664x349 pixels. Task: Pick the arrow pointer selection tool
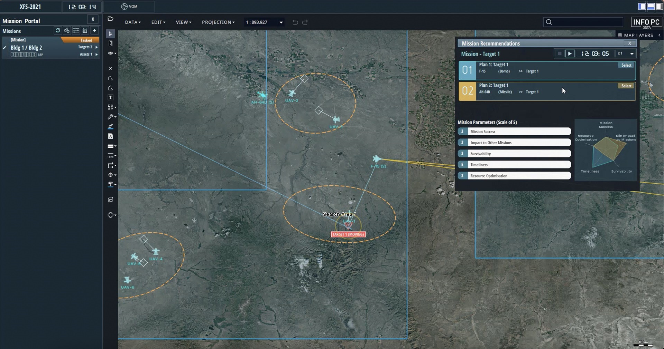pos(110,34)
